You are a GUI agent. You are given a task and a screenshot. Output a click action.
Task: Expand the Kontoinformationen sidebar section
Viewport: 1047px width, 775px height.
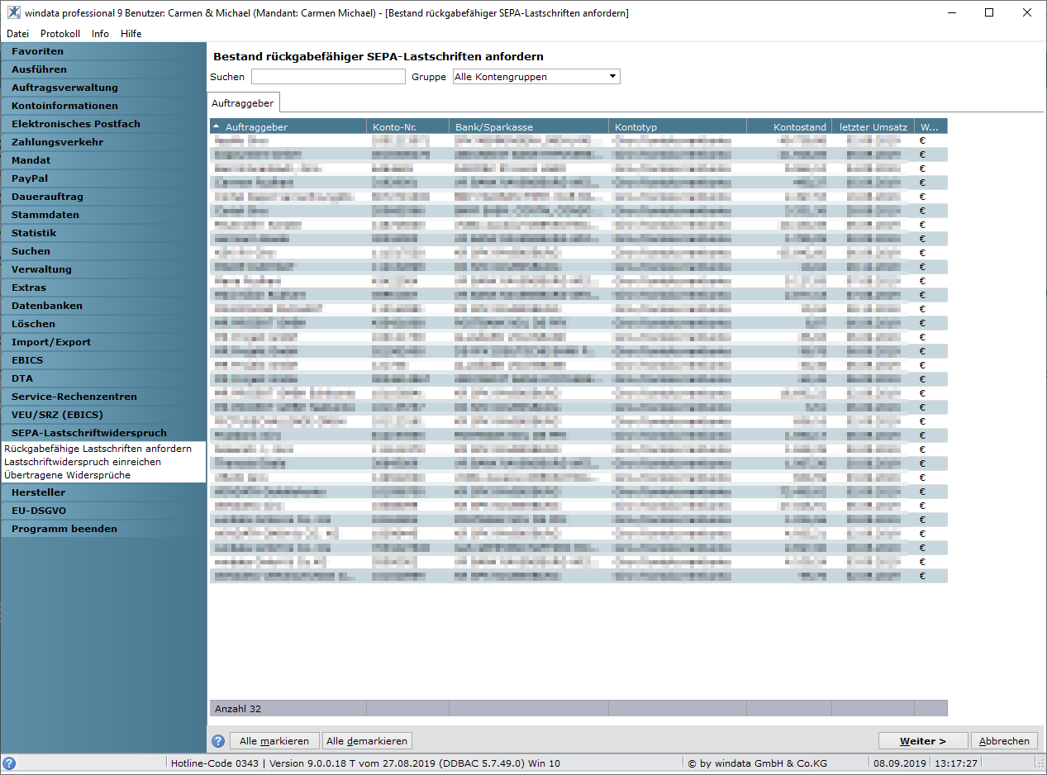pyautogui.click(x=103, y=106)
